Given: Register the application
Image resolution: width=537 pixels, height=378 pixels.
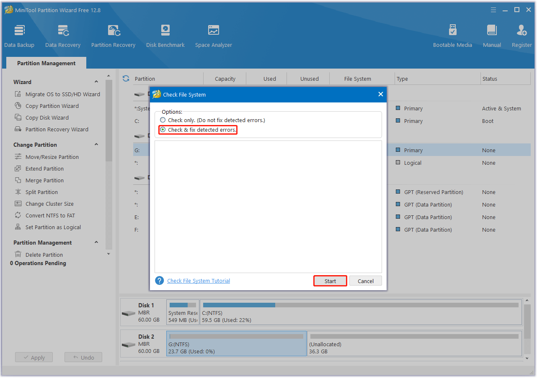Looking at the screenshot, I should point(522,35).
